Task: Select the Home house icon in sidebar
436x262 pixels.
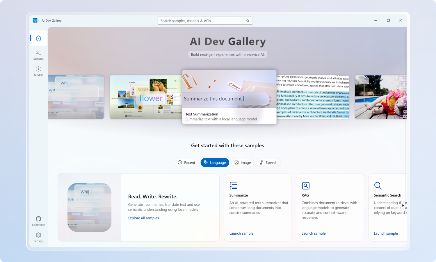Action: (x=38, y=38)
